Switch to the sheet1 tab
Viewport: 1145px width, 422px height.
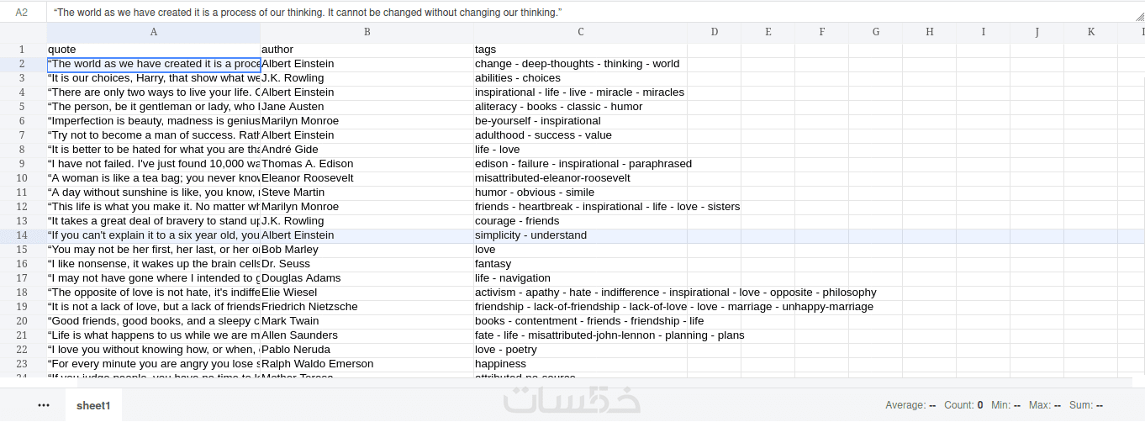(93, 405)
